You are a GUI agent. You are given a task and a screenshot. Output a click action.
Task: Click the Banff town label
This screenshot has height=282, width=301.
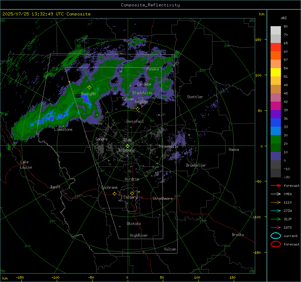click(x=55, y=187)
